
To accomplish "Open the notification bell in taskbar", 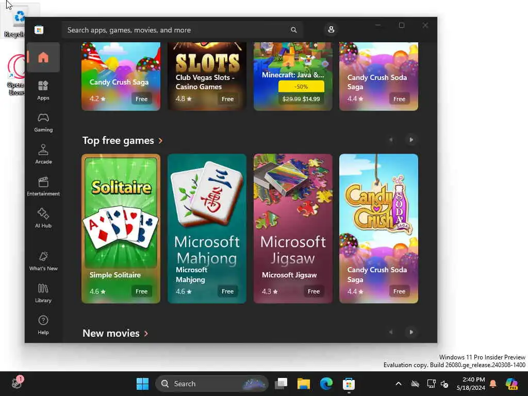I will [x=493, y=384].
